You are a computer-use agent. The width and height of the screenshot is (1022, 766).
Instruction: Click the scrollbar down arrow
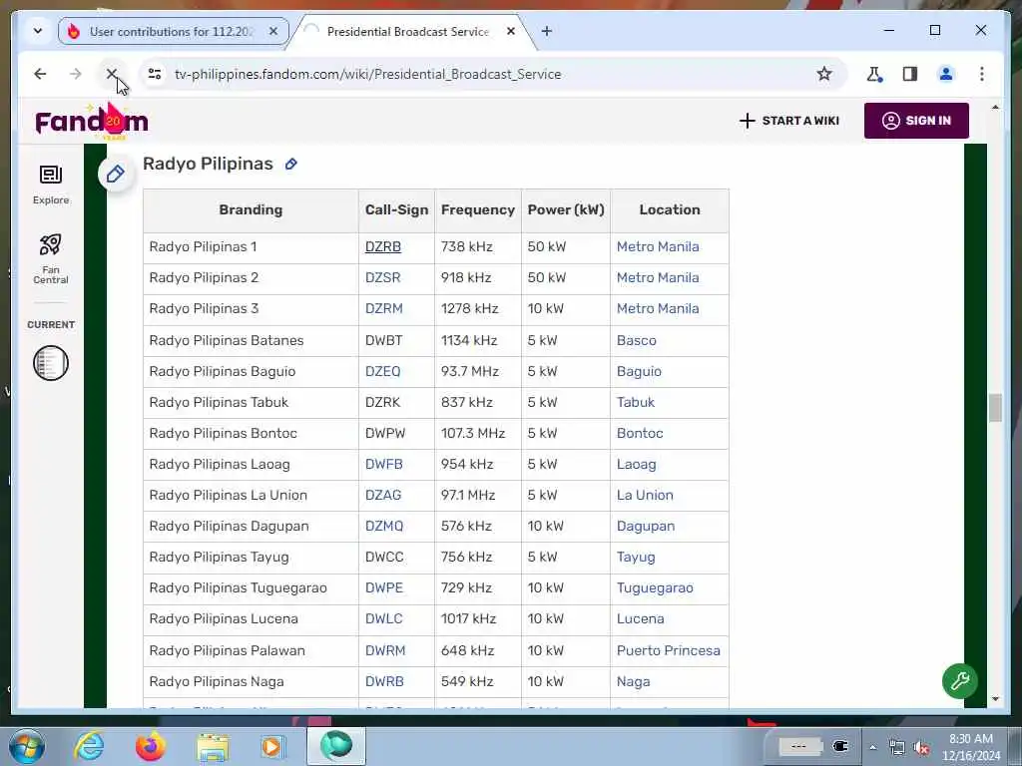point(995,699)
